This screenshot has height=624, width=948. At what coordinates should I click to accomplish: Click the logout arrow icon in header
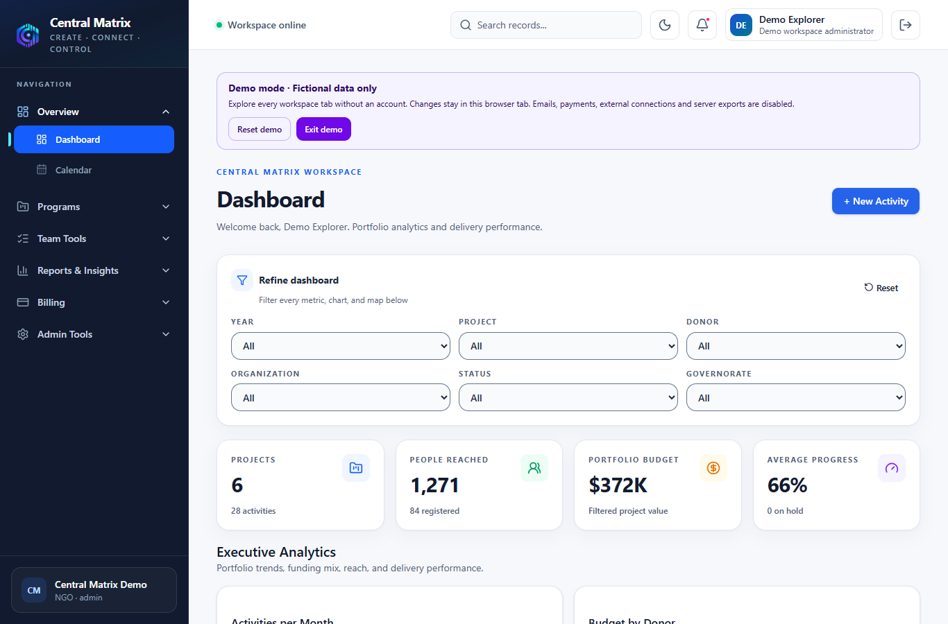pyautogui.click(x=906, y=25)
